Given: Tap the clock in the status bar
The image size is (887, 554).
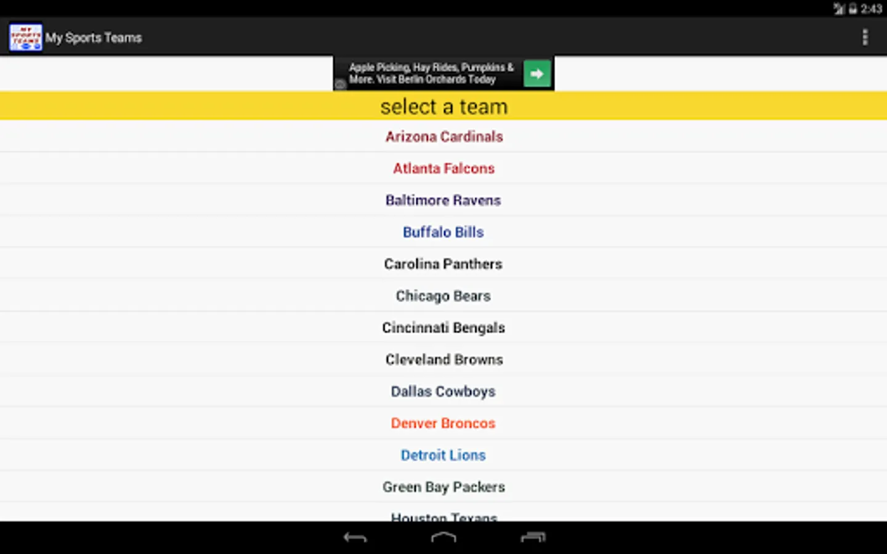Looking at the screenshot, I should pos(871,9).
